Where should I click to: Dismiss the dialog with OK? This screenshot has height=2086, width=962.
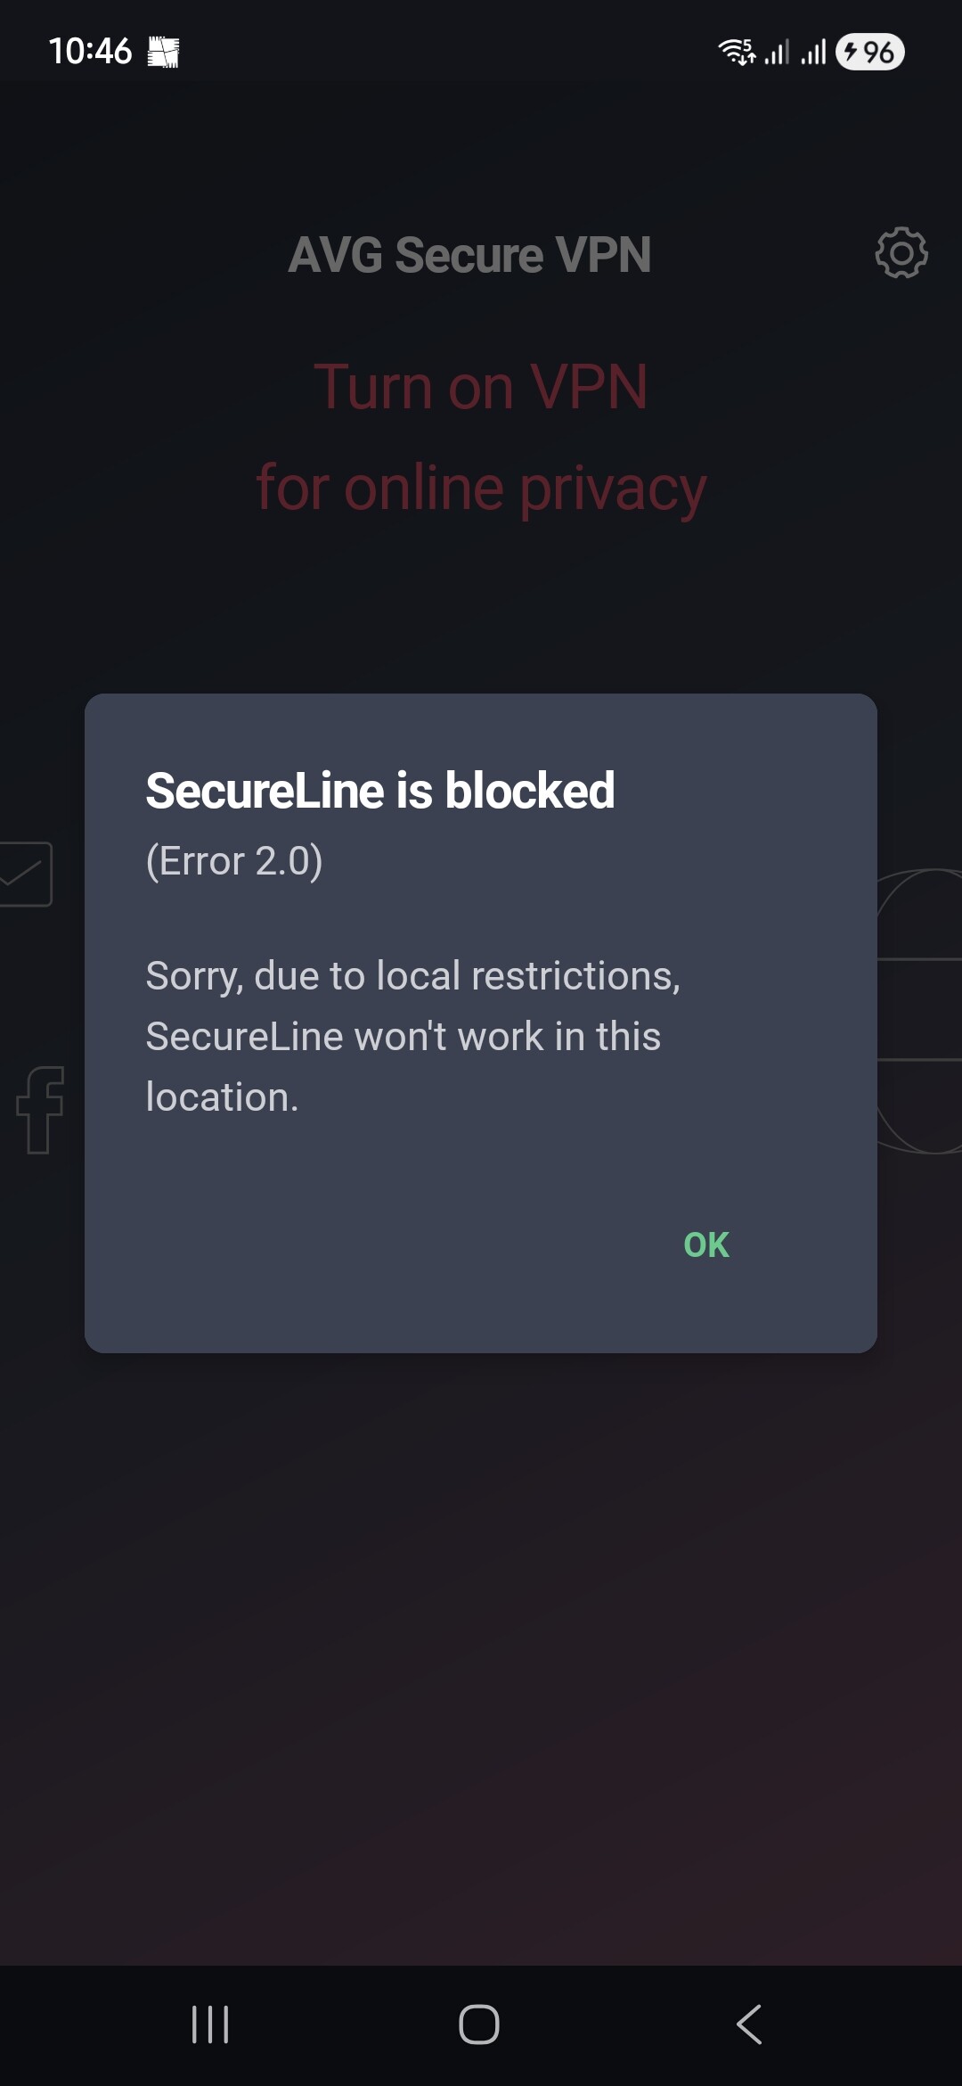(705, 1244)
